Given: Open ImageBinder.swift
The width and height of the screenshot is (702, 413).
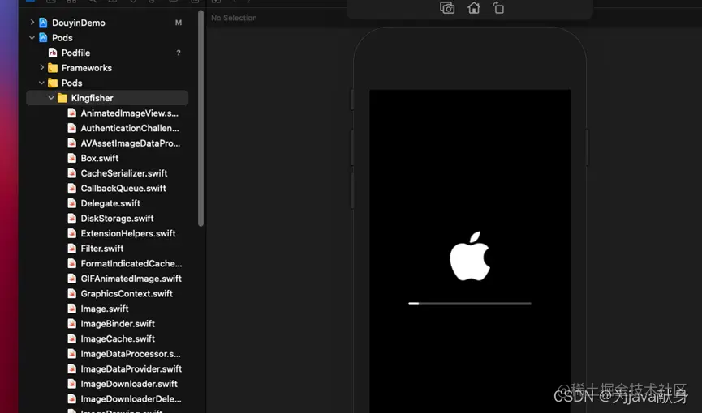Looking at the screenshot, I should pyautogui.click(x=118, y=324).
